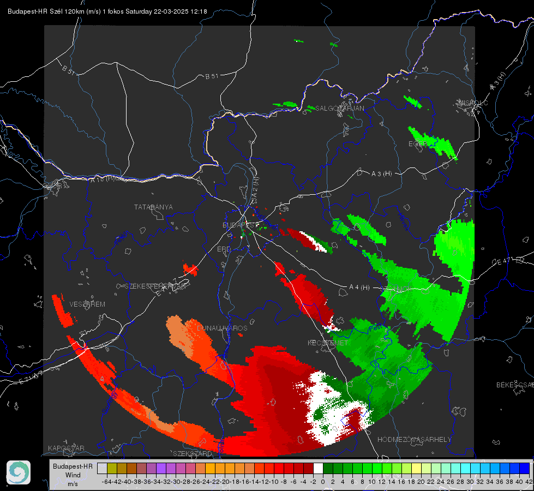Click the VESZPRÉM city label
Image resolution: width=534 pixels, height=491 pixels.
tap(87, 304)
